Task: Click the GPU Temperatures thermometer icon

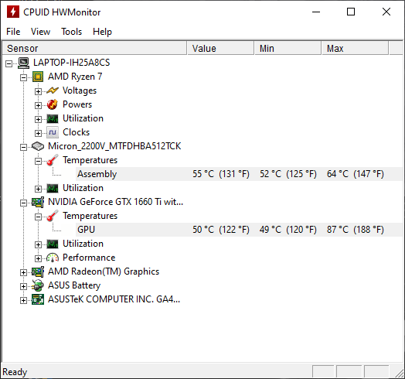Action: click(x=53, y=216)
